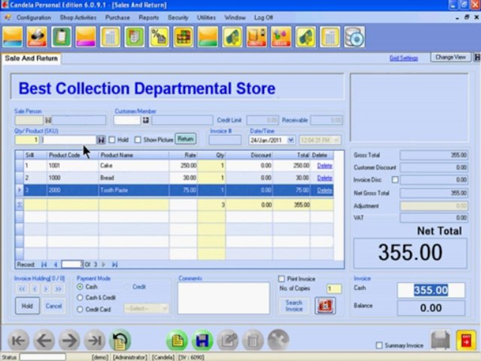
Task: Click the Comments text box
Action: (223, 298)
